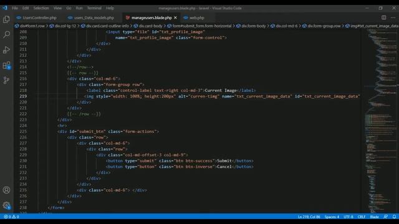This screenshot has height=224, width=399.
Task: Open the Run menu
Action: coord(79,8)
